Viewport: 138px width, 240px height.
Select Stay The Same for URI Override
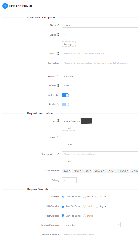[63, 206]
